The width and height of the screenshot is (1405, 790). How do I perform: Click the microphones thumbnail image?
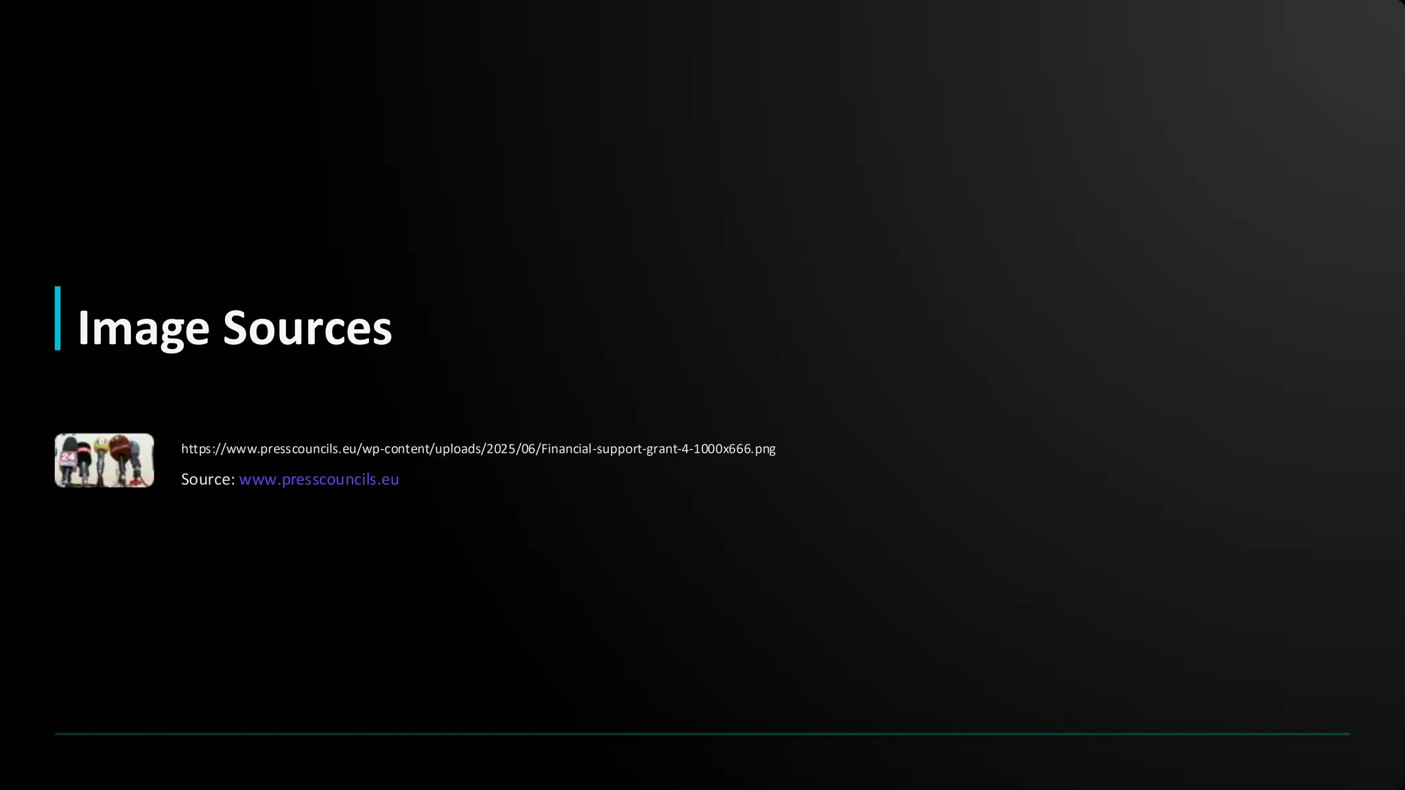tap(104, 460)
